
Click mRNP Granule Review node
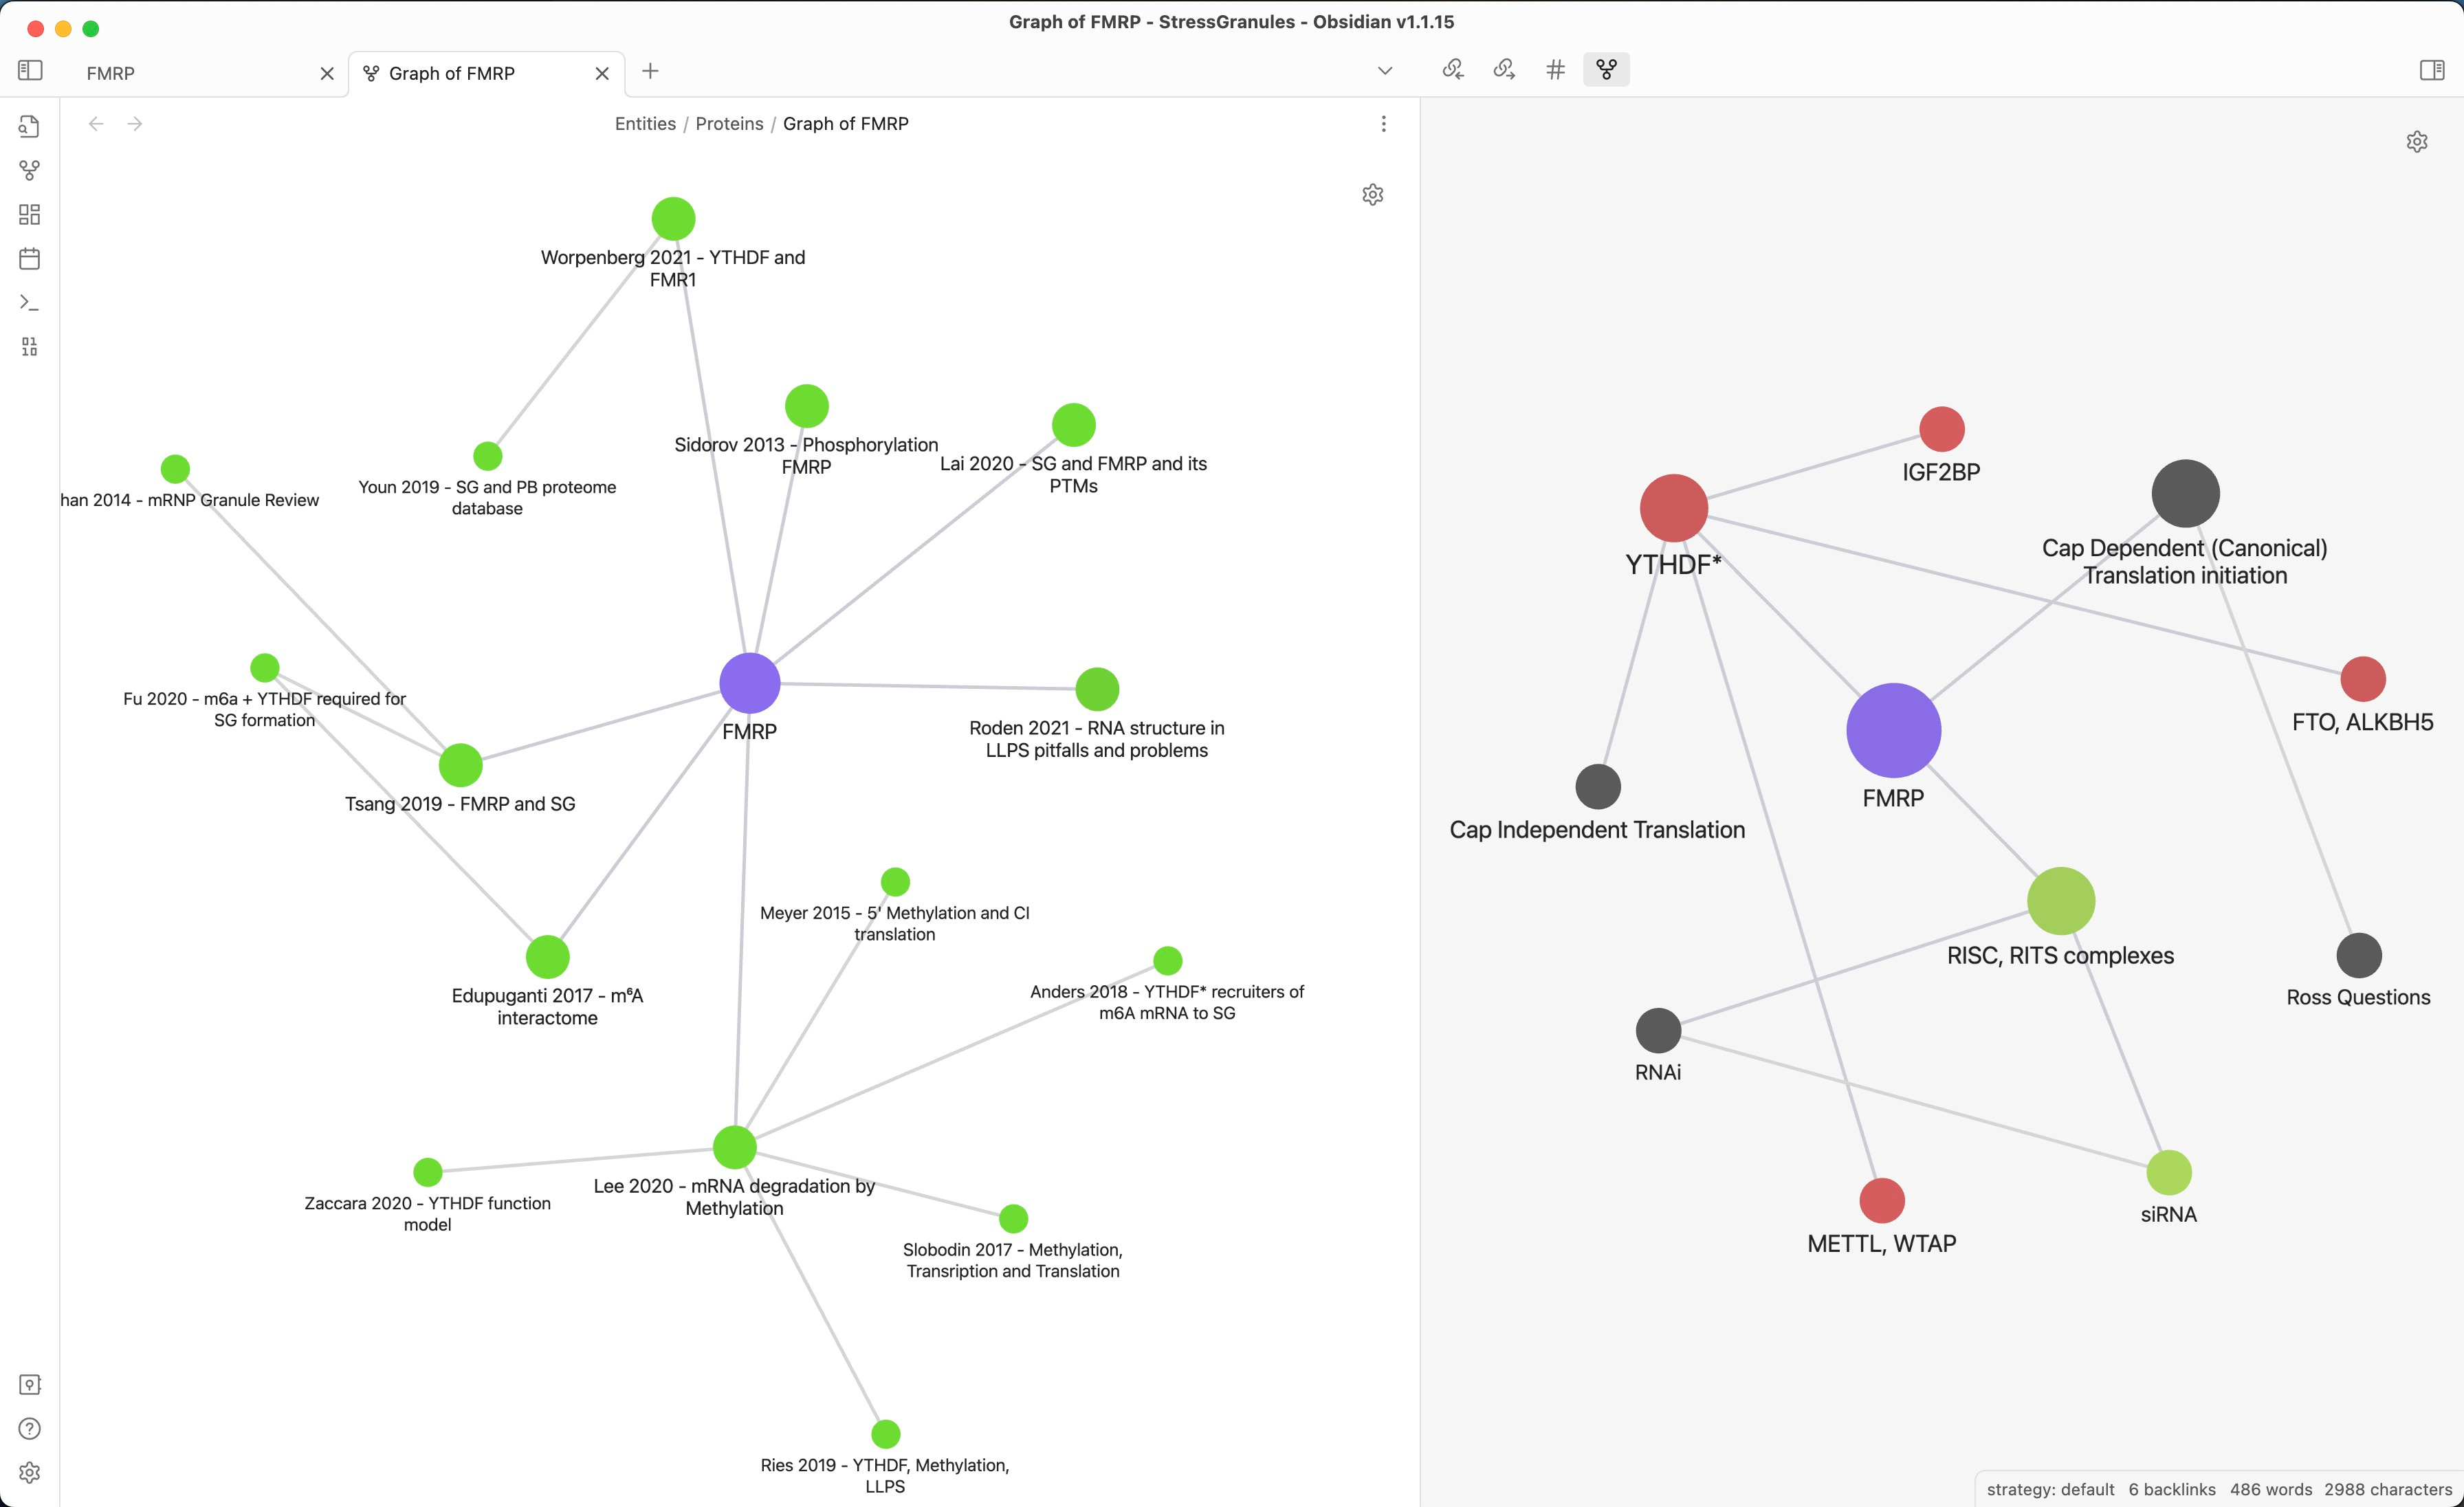(175, 469)
